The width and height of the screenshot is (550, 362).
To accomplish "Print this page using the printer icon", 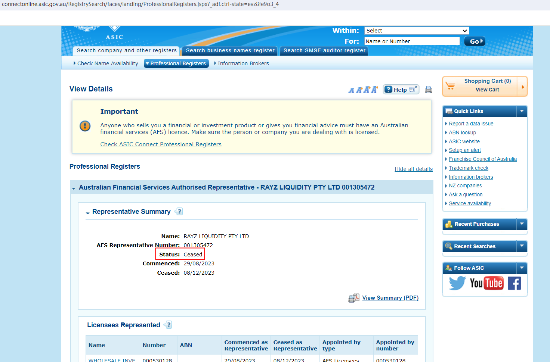I will 429,90.
